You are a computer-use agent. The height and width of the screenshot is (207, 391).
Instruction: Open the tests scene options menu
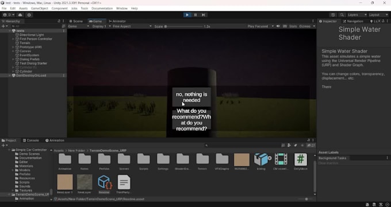(x=64, y=30)
